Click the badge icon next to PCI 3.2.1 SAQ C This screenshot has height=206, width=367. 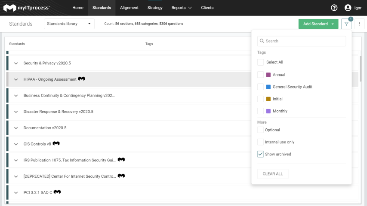(57, 192)
